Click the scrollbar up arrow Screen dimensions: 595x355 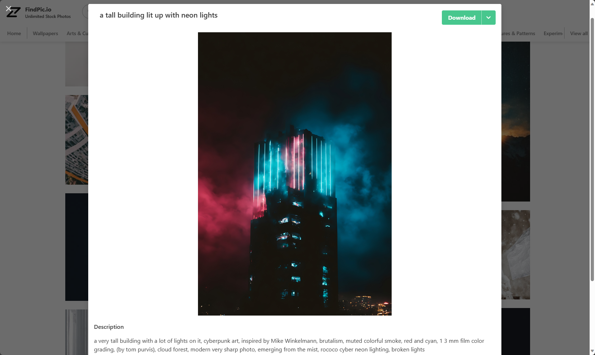[592, 3]
